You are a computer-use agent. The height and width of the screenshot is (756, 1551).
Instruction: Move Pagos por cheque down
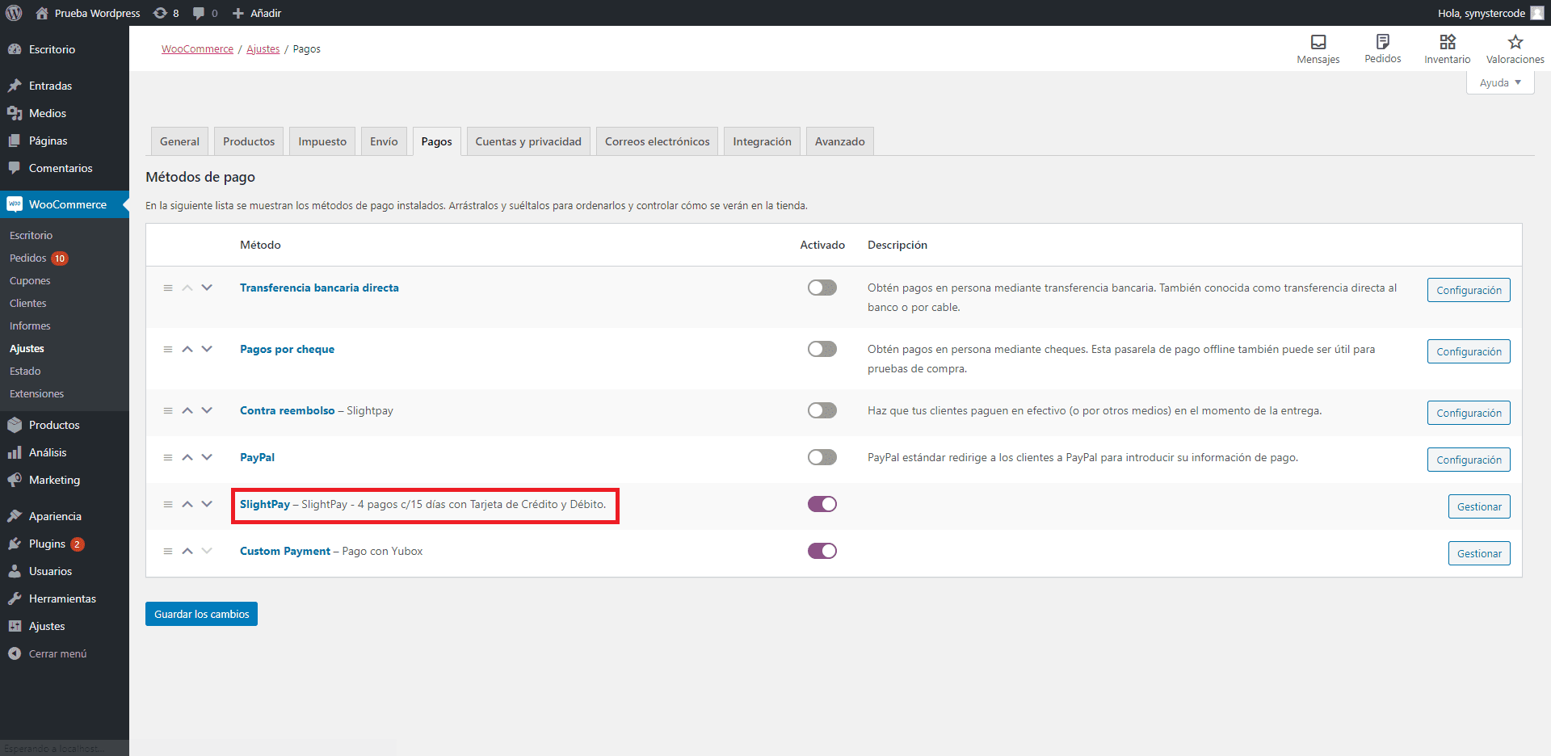coord(207,349)
